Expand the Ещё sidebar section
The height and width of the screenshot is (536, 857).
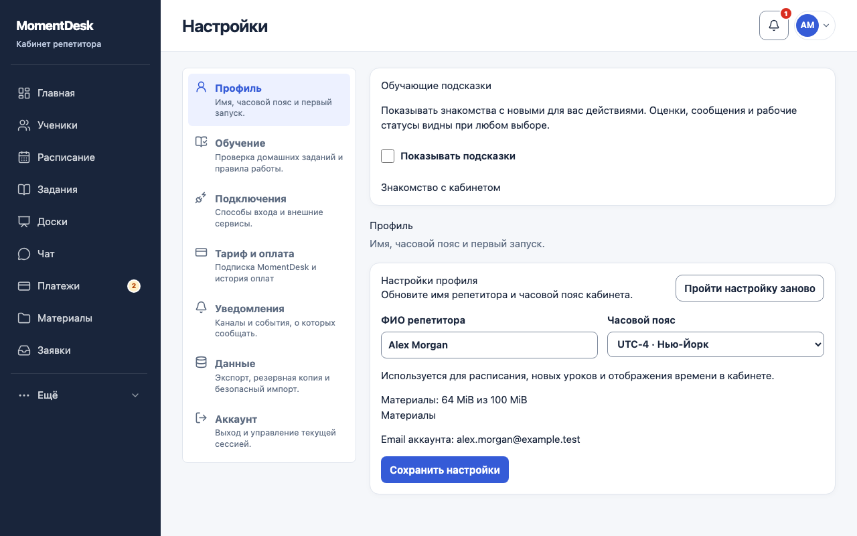80,395
